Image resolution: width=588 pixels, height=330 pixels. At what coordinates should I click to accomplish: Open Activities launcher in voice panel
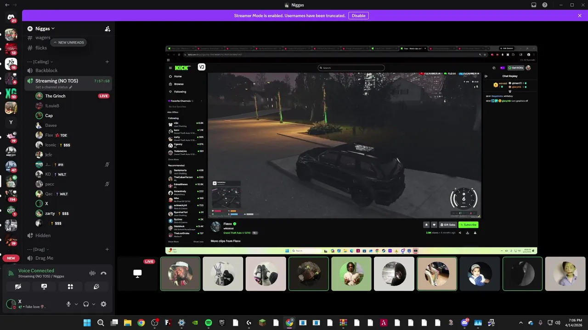(70, 286)
